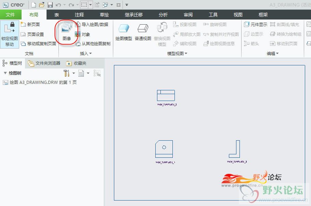Switch to the 框架 tab
Screen dimensions: 311x206
click(x=263, y=15)
